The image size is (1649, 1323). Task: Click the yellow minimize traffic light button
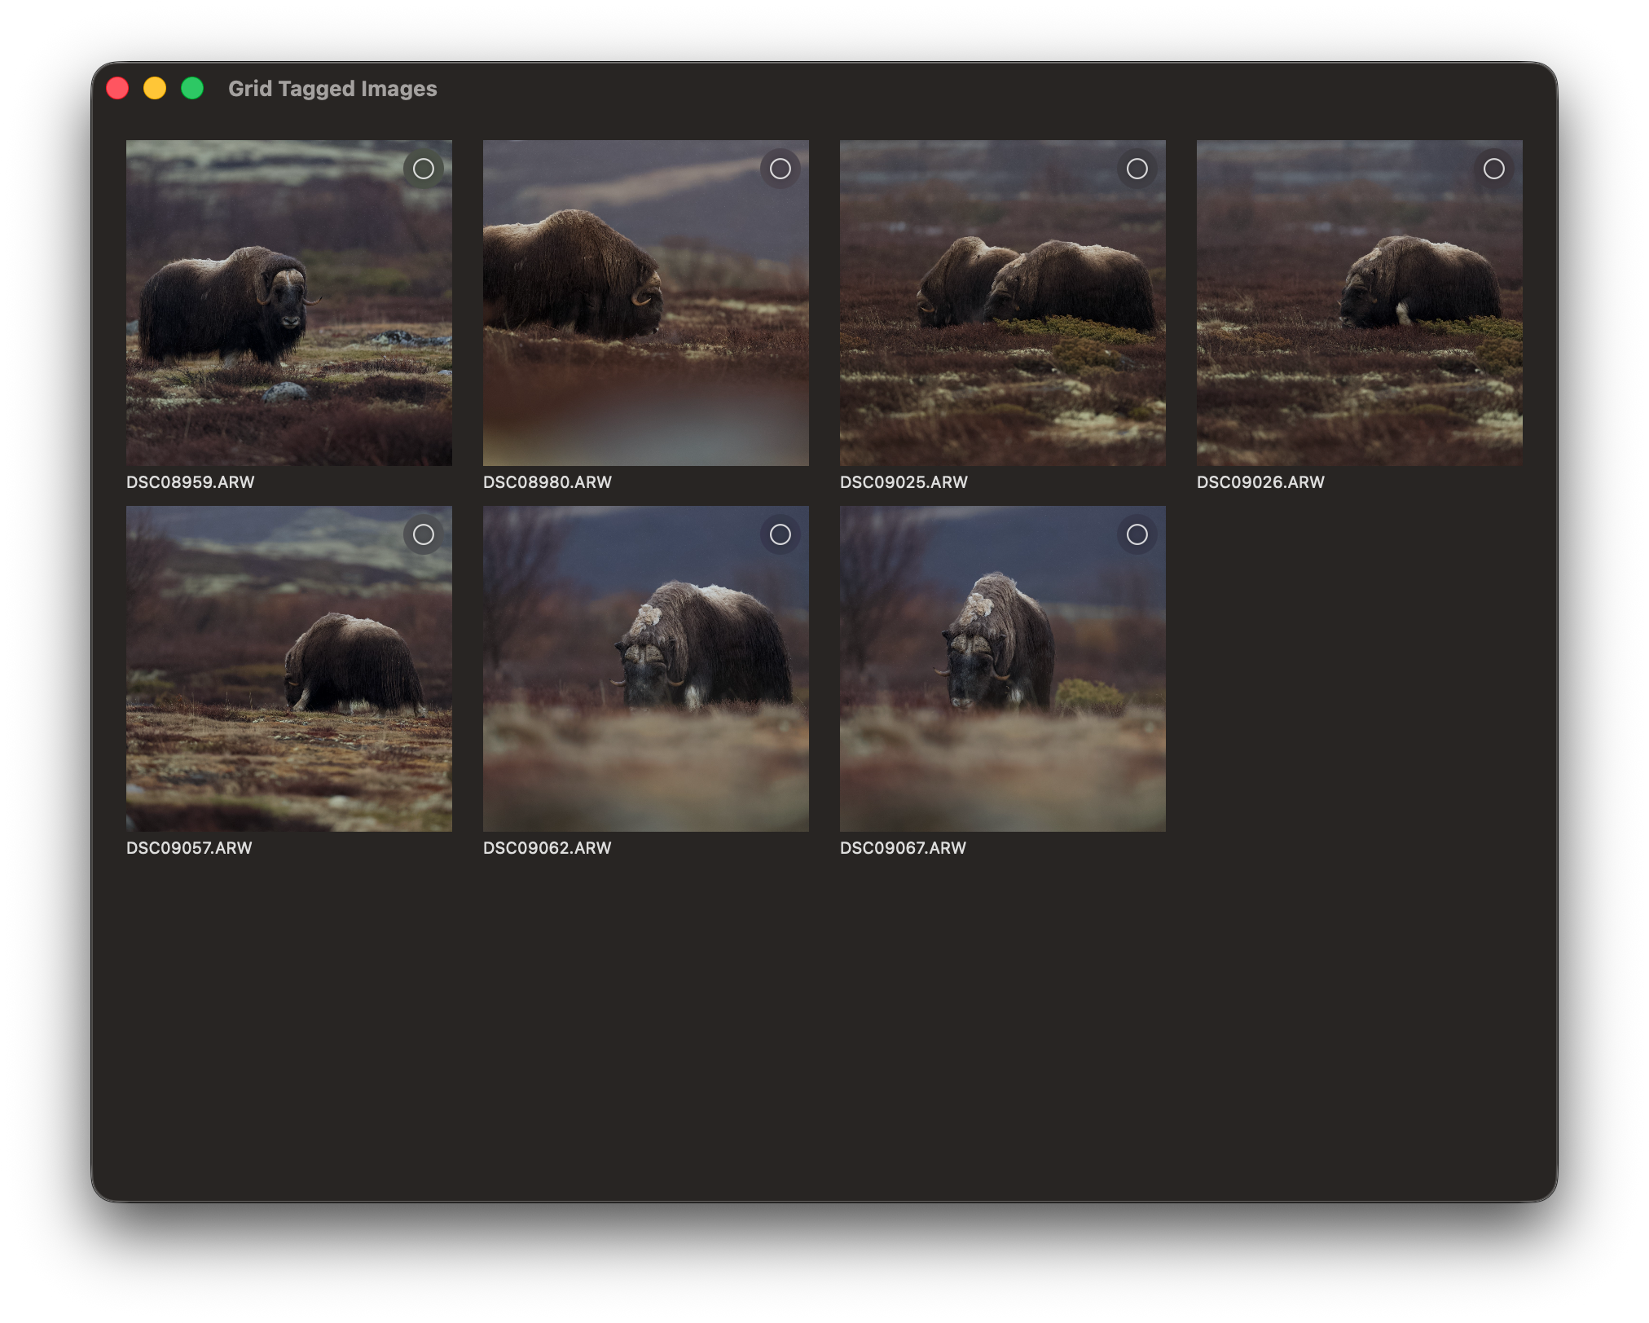(155, 87)
